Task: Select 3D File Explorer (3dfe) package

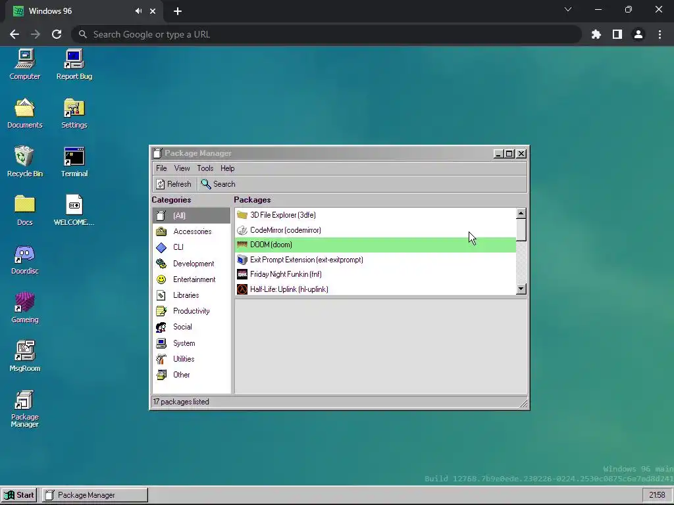Action: pyautogui.click(x=375, y=215)
